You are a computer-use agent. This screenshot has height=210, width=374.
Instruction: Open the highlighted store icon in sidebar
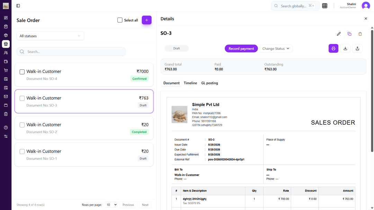[6, 44]
